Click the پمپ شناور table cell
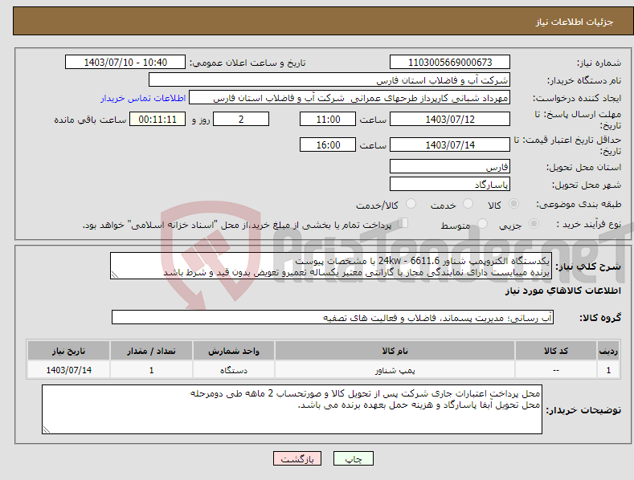Image resolution: width=634 pixels, height=480 pixels. (x=395, y=370)
